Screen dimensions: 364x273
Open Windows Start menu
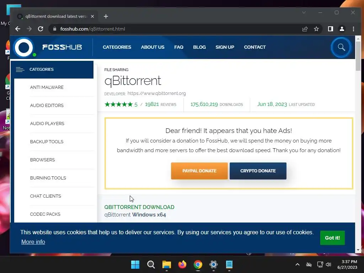(x=135, y=264)
